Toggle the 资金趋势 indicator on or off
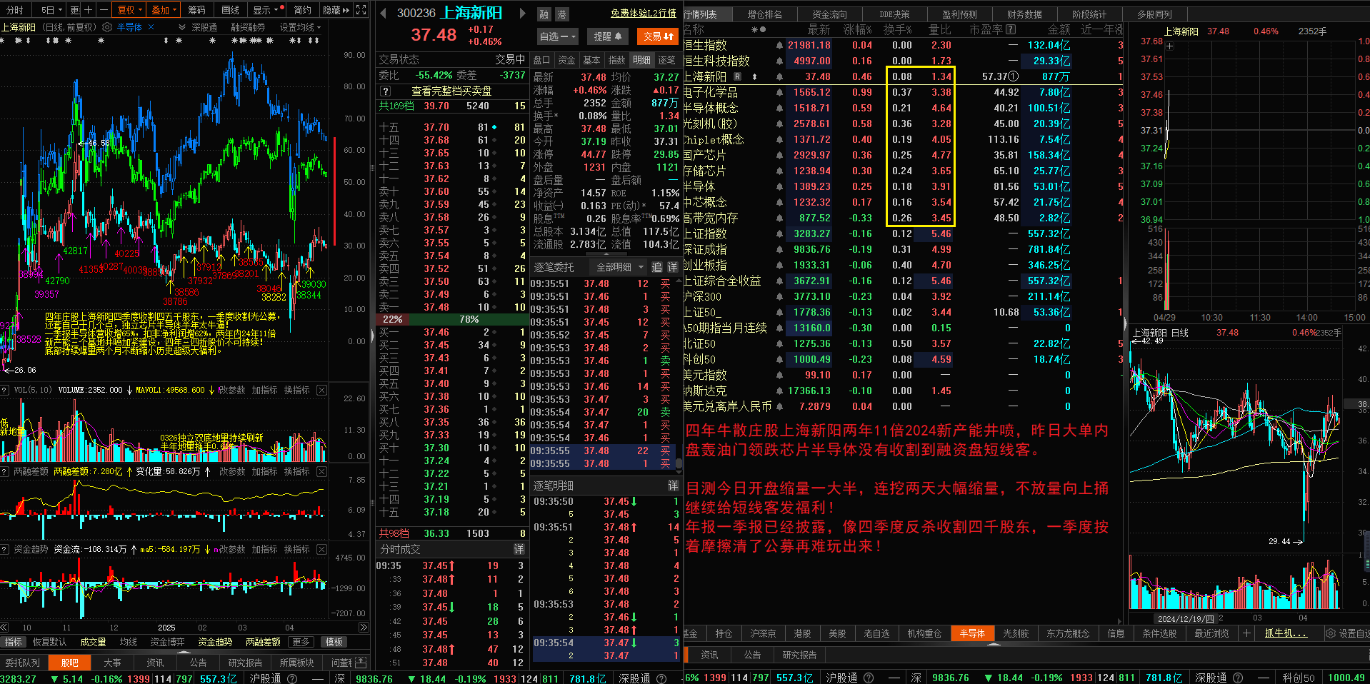The image size is (1370, 684). (215, 642)
